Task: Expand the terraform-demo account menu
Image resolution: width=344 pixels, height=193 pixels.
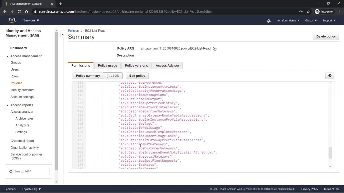Action: click(x=288, y=20)
